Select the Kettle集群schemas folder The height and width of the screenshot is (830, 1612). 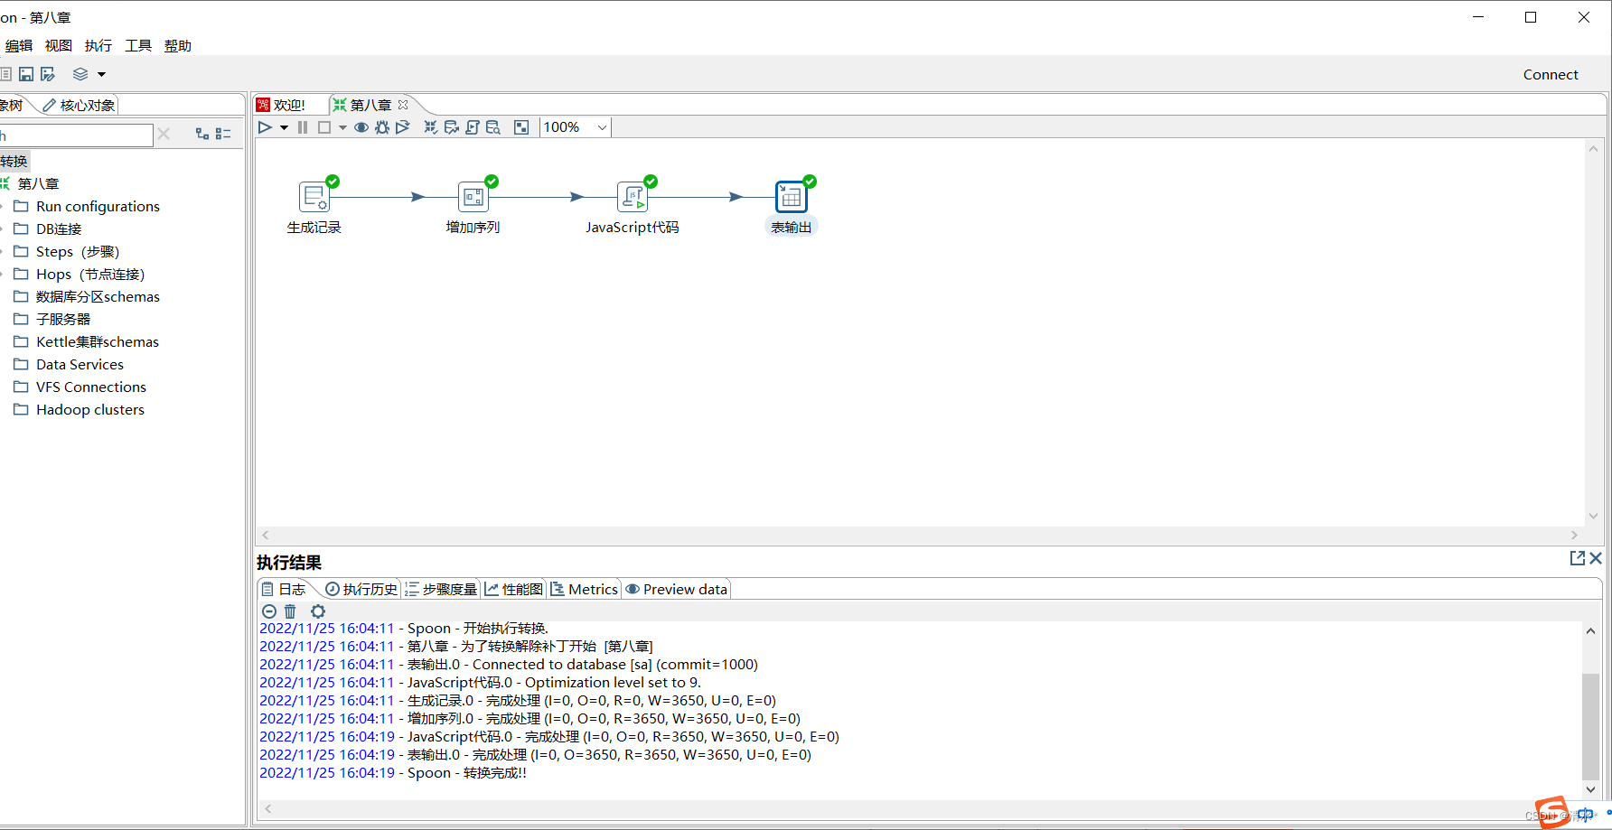pos(98,342)
